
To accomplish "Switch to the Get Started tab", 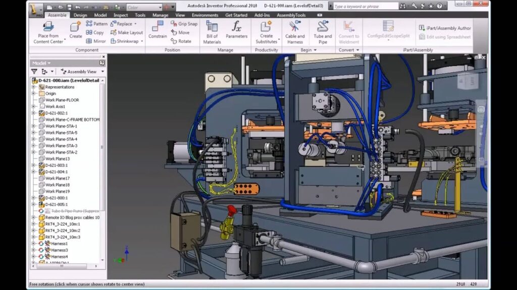I will pyautogui.click(x=236, y=15).
